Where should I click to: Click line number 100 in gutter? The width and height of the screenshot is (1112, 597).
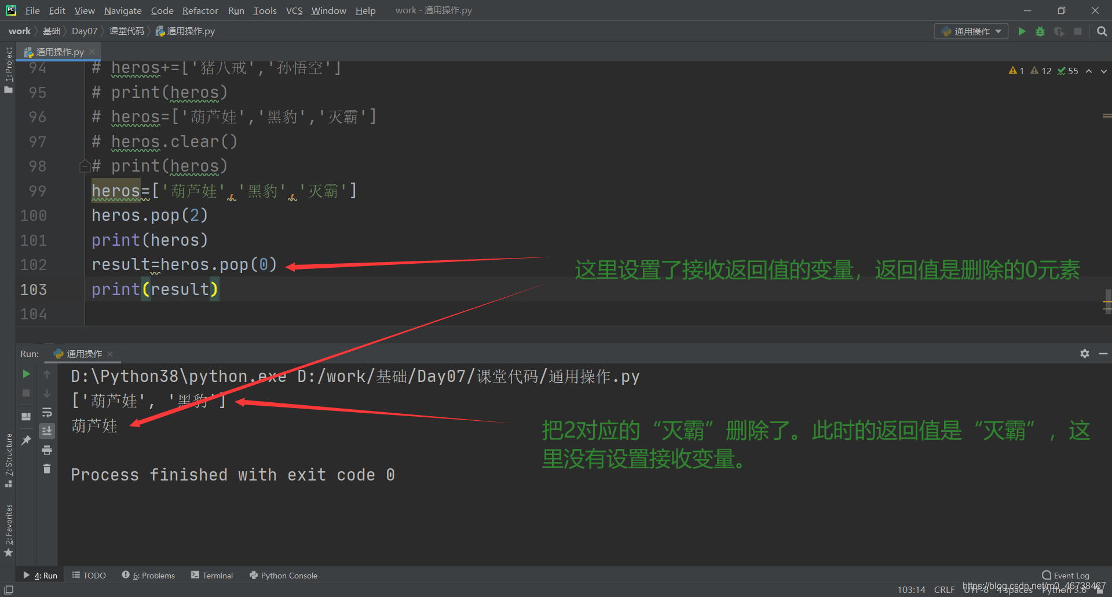[34, 216]
